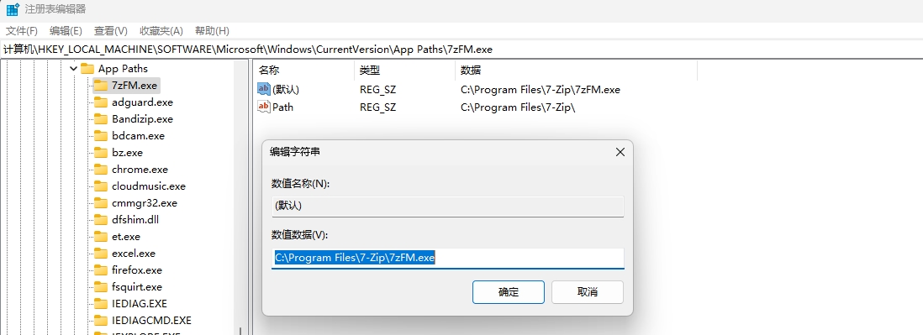Click the 数值名称(N): label in the dialog
The width and height of the screenshot is (923, 335).
[301, 183]
